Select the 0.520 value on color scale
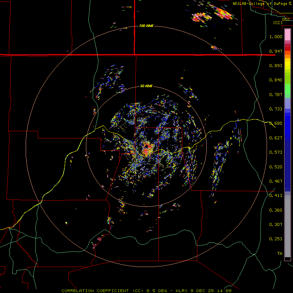The image size is (293, 293). [x=276, y=167]
